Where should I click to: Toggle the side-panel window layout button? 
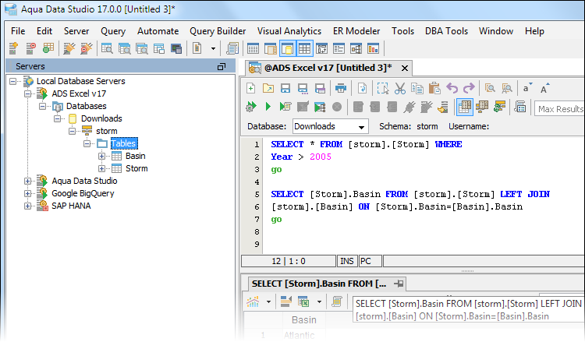[270, 48]
